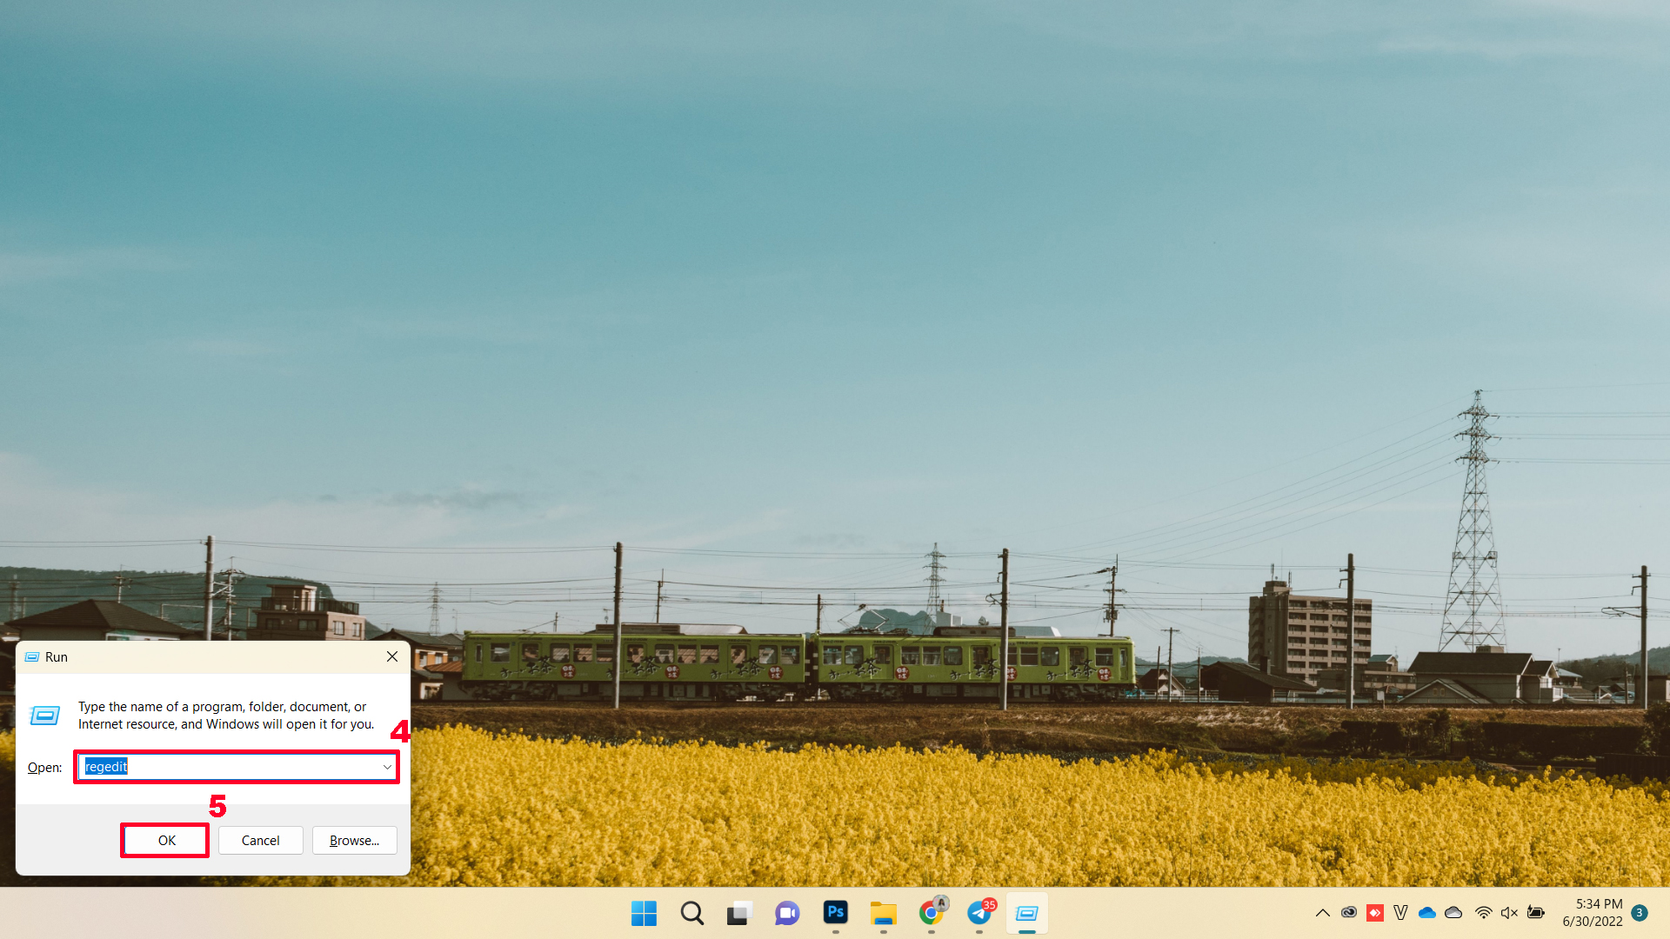
Task: Check the battery charging icon
Action: point(1536,913)
